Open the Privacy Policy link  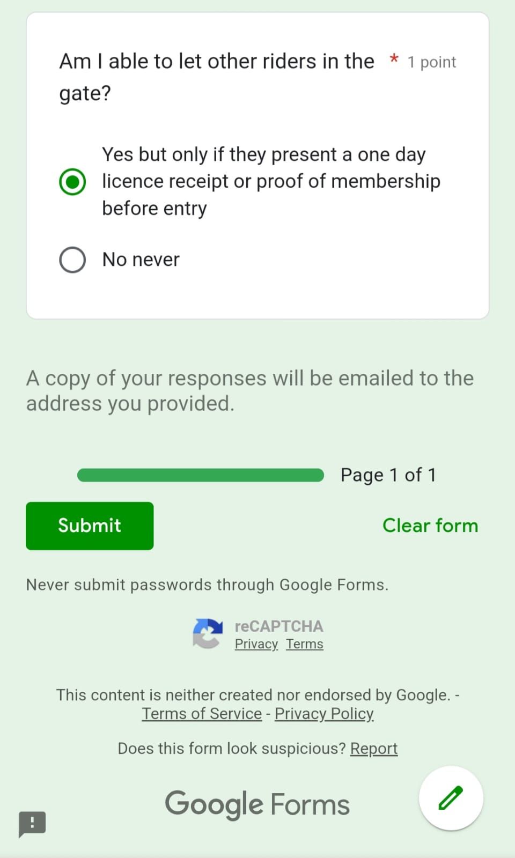[x=324, y=714]
